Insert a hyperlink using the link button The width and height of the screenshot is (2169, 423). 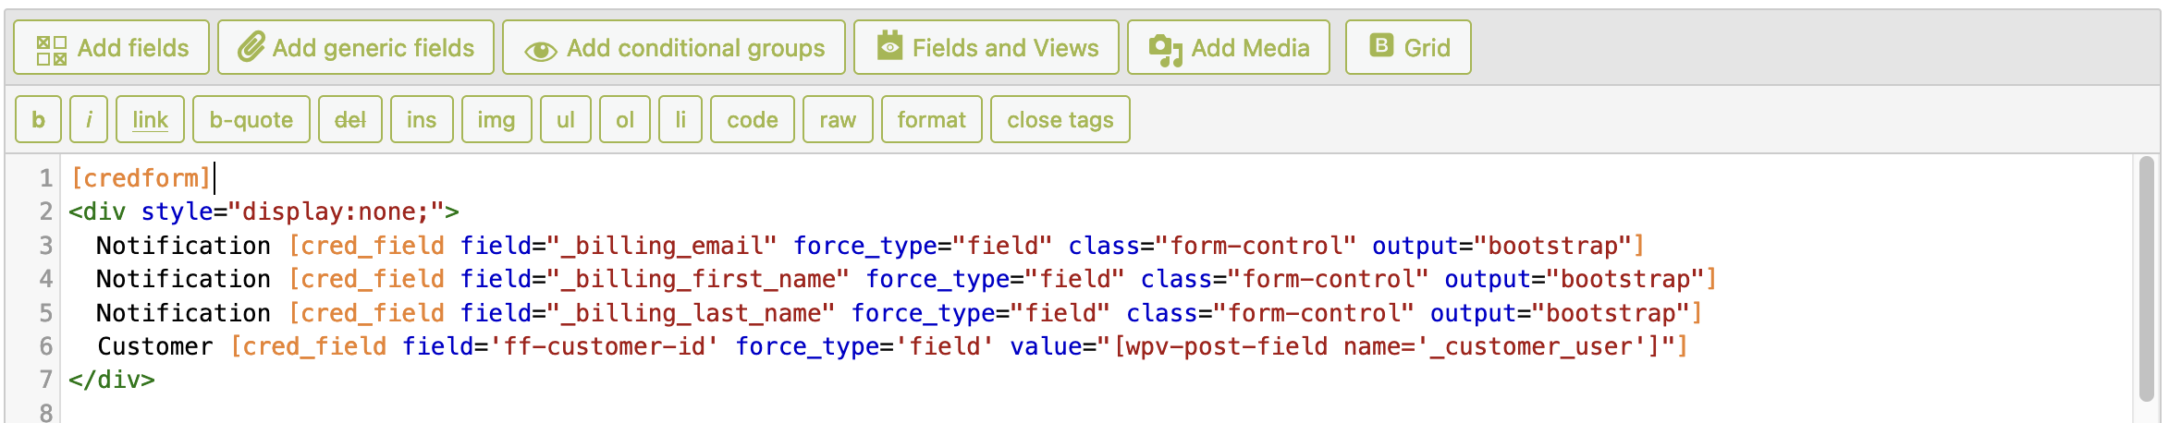(150, 120)
